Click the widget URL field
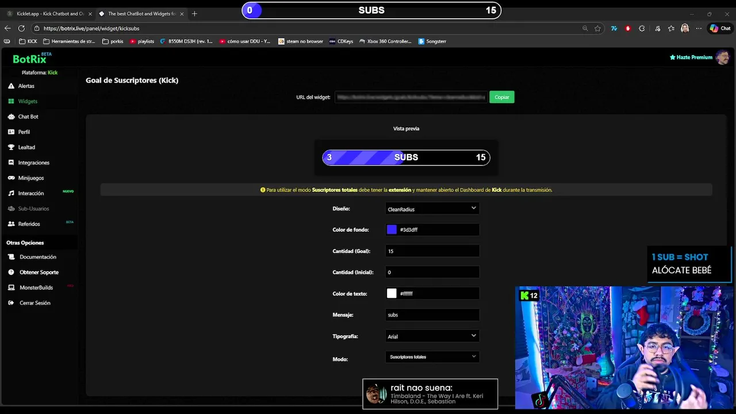This screenshot has height=414, width=736. (411, 97)
